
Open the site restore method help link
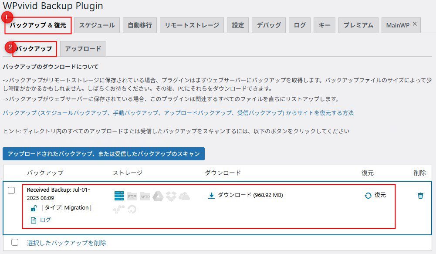pyautogui.click(x=178, y=113)
